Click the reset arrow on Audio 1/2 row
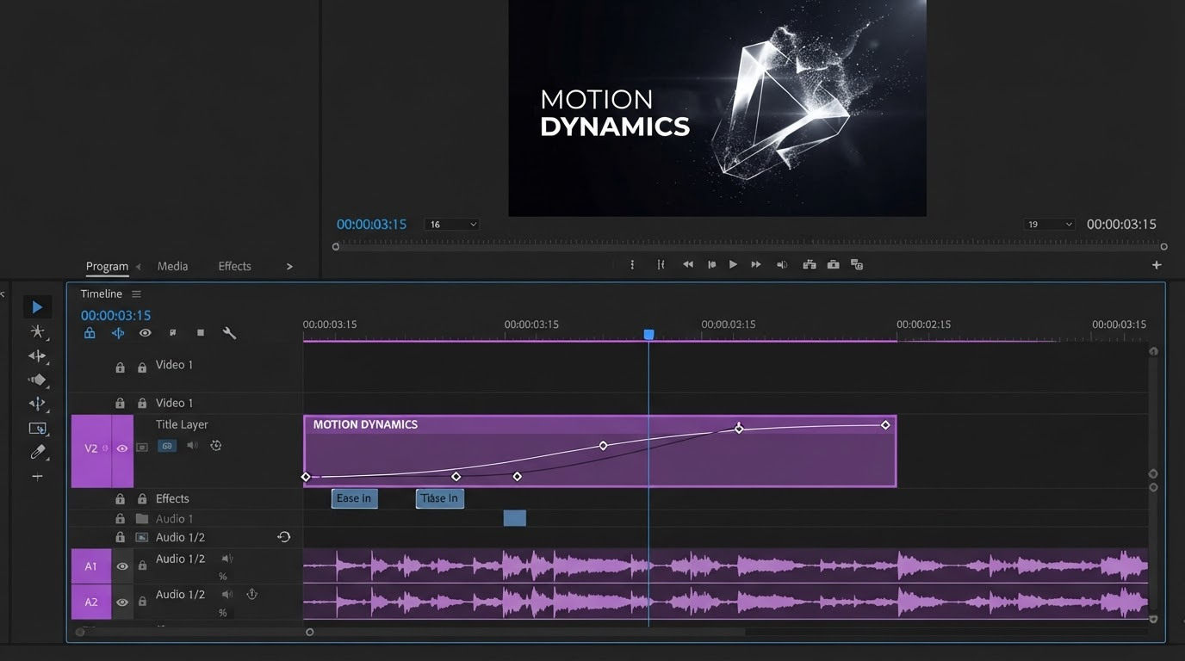The width and height of the screenshot is (1185, 661). tap(283, 537)
